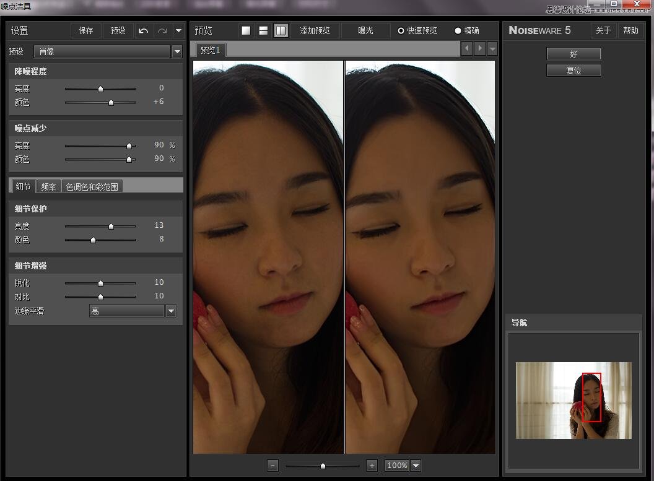Viewport: 654px width, 481px height.
Task: Select the 快速预览 radio option
Action: tap(401, 30)
